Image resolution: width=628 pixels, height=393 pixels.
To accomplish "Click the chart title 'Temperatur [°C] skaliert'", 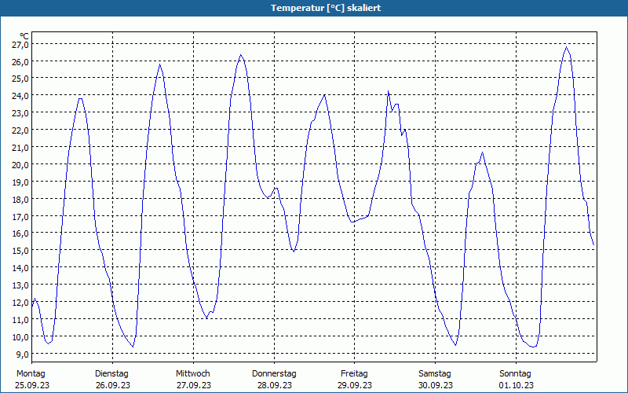I will click(325, 8).
